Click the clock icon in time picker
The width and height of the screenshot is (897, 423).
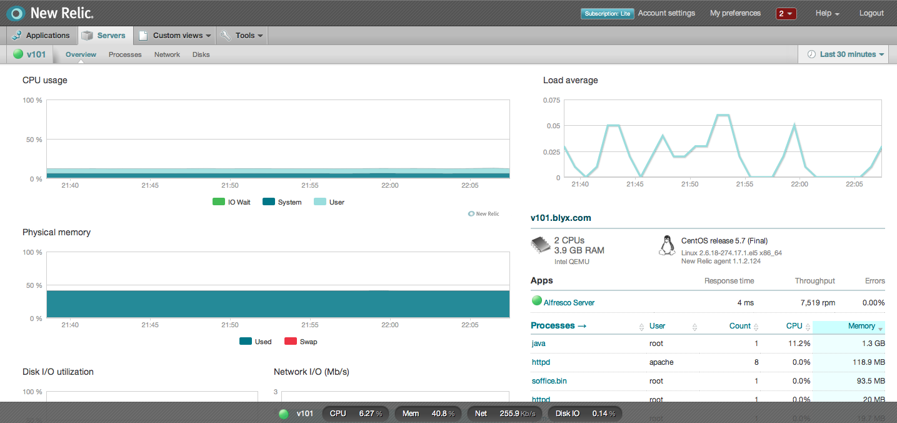(812, 54)
